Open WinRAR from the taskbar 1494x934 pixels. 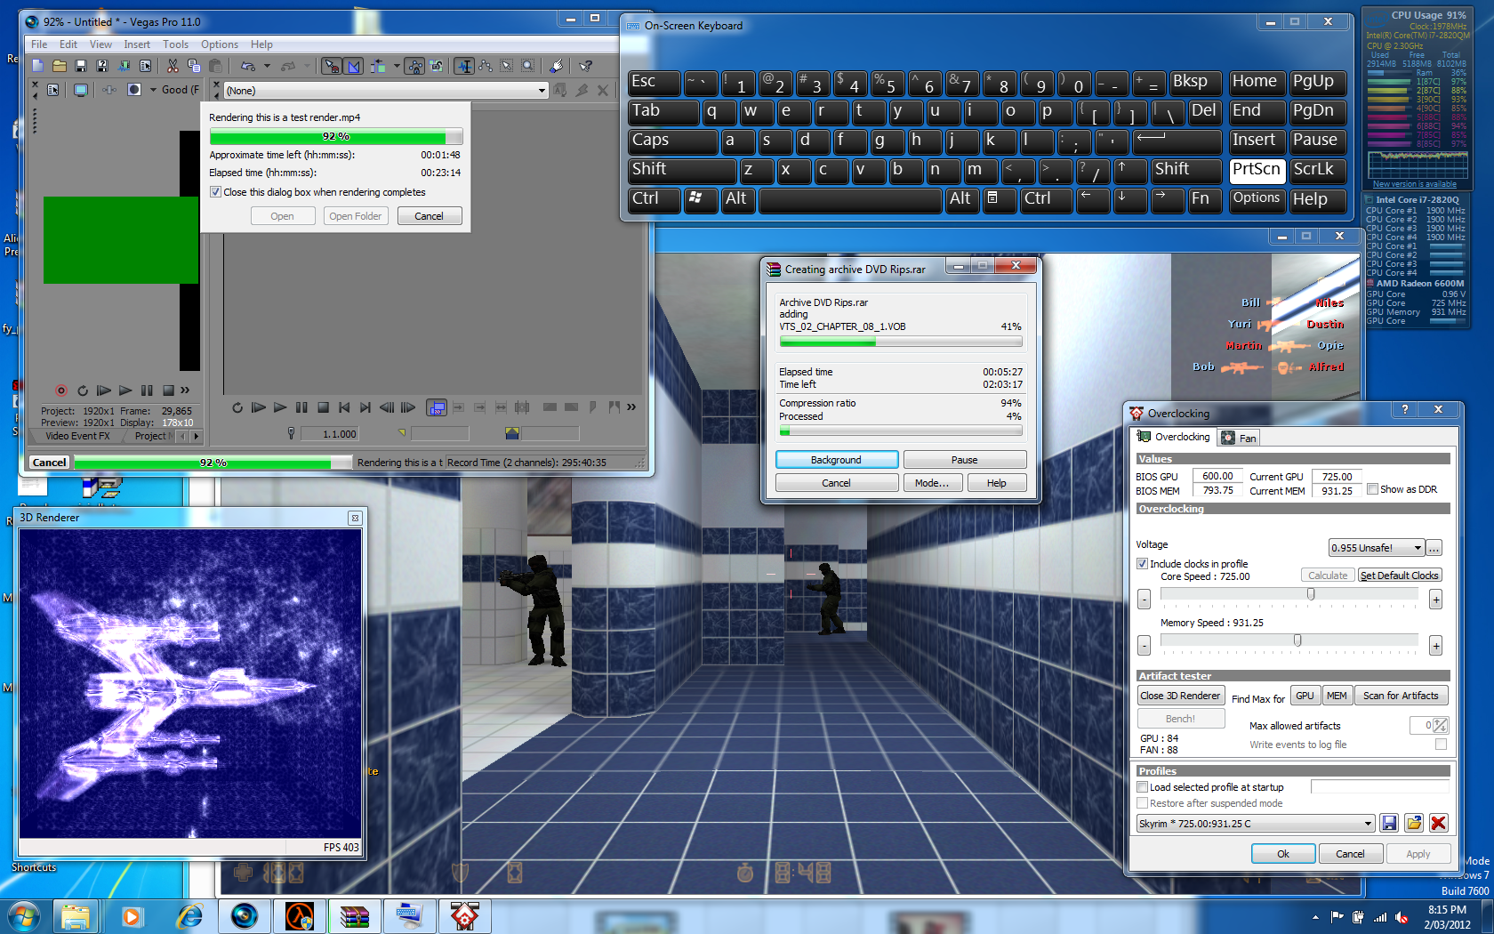(x=354, y=915)
